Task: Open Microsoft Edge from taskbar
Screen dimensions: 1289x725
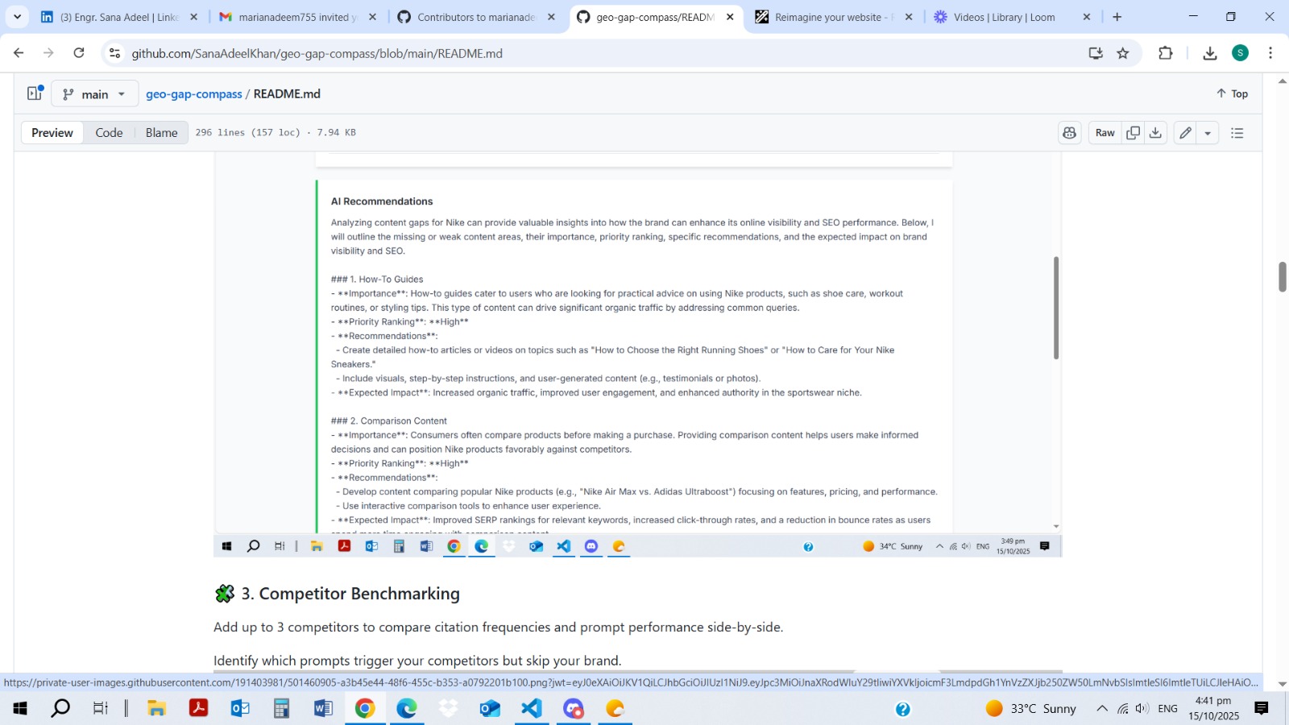Action: pyautogui.click(x=407, y=708)
